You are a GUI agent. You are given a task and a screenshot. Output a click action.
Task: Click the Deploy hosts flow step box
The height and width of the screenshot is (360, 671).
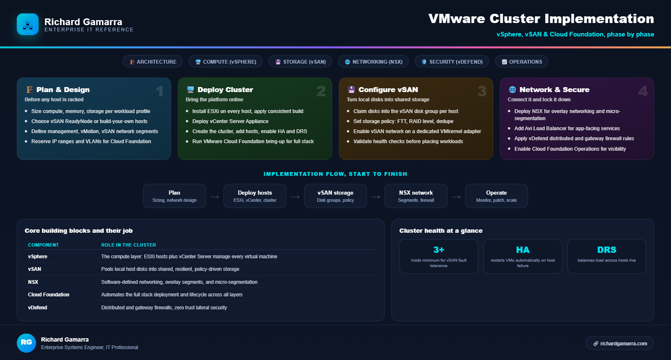coord(255,196)
